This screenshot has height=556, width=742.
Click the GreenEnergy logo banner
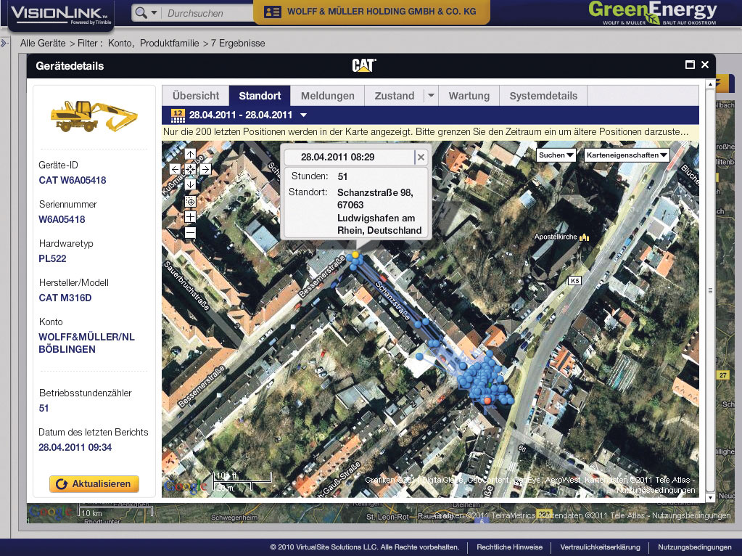tap(653, 13)
